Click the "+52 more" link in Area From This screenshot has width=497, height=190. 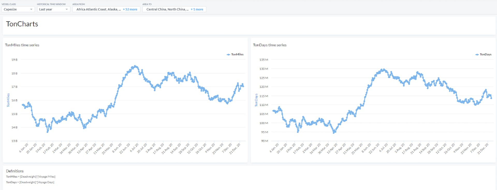pos(130,9)
